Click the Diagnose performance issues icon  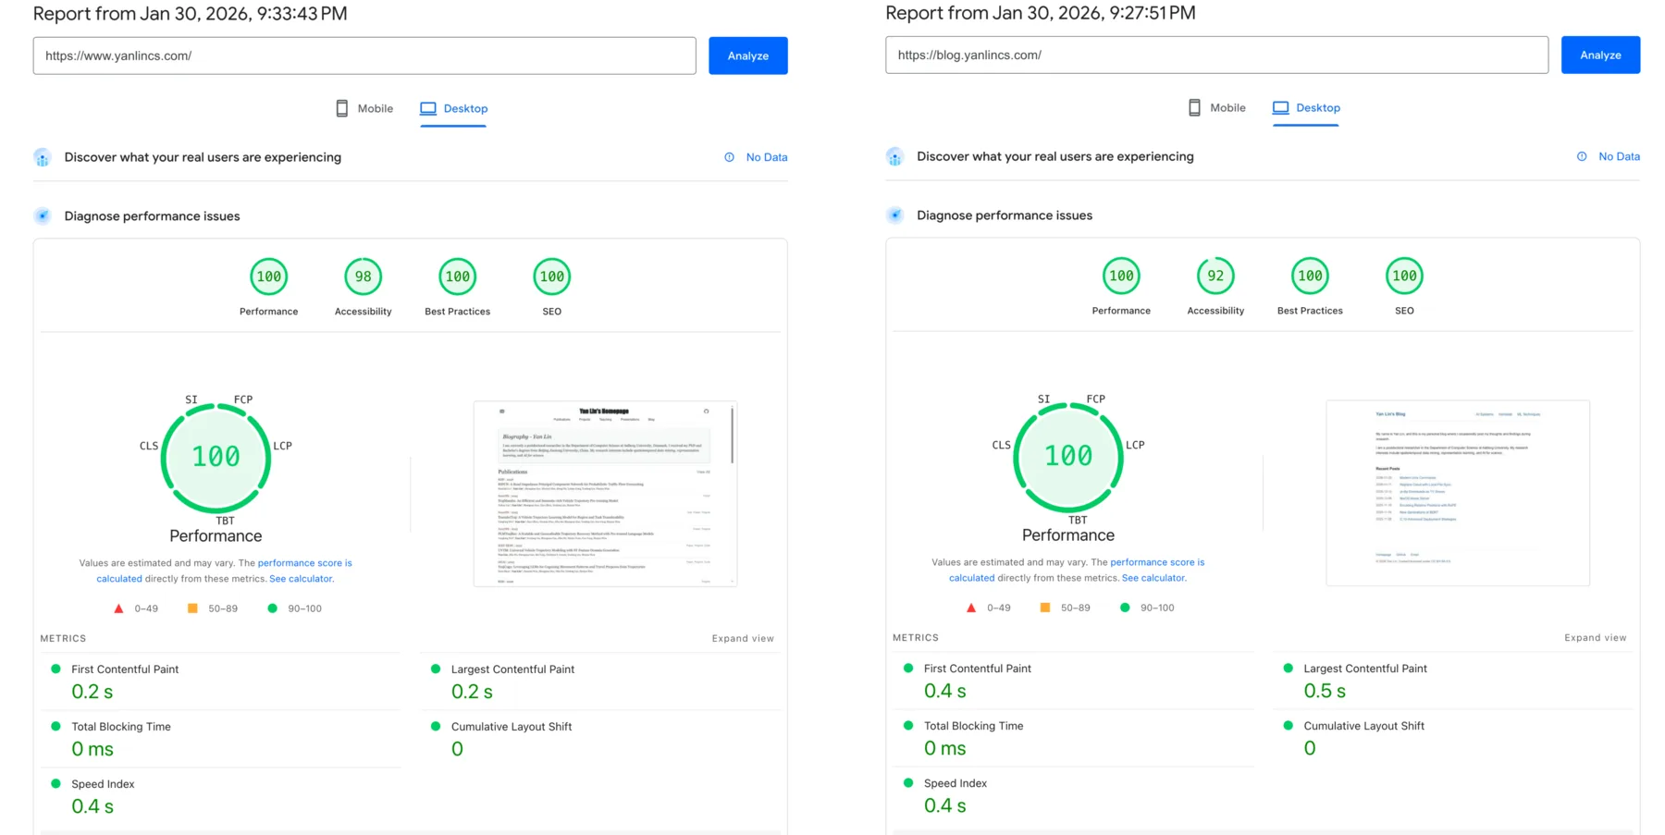click(x=43, y=215)
